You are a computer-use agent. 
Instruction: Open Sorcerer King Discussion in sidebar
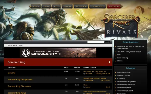click(126, 85)
